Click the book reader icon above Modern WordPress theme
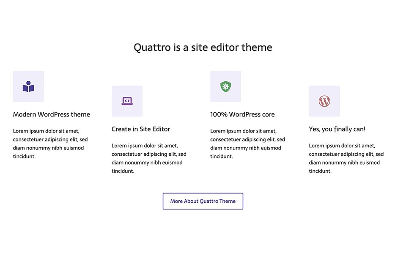The width and height of the screenshot is (406, 254). coord(28,86)
